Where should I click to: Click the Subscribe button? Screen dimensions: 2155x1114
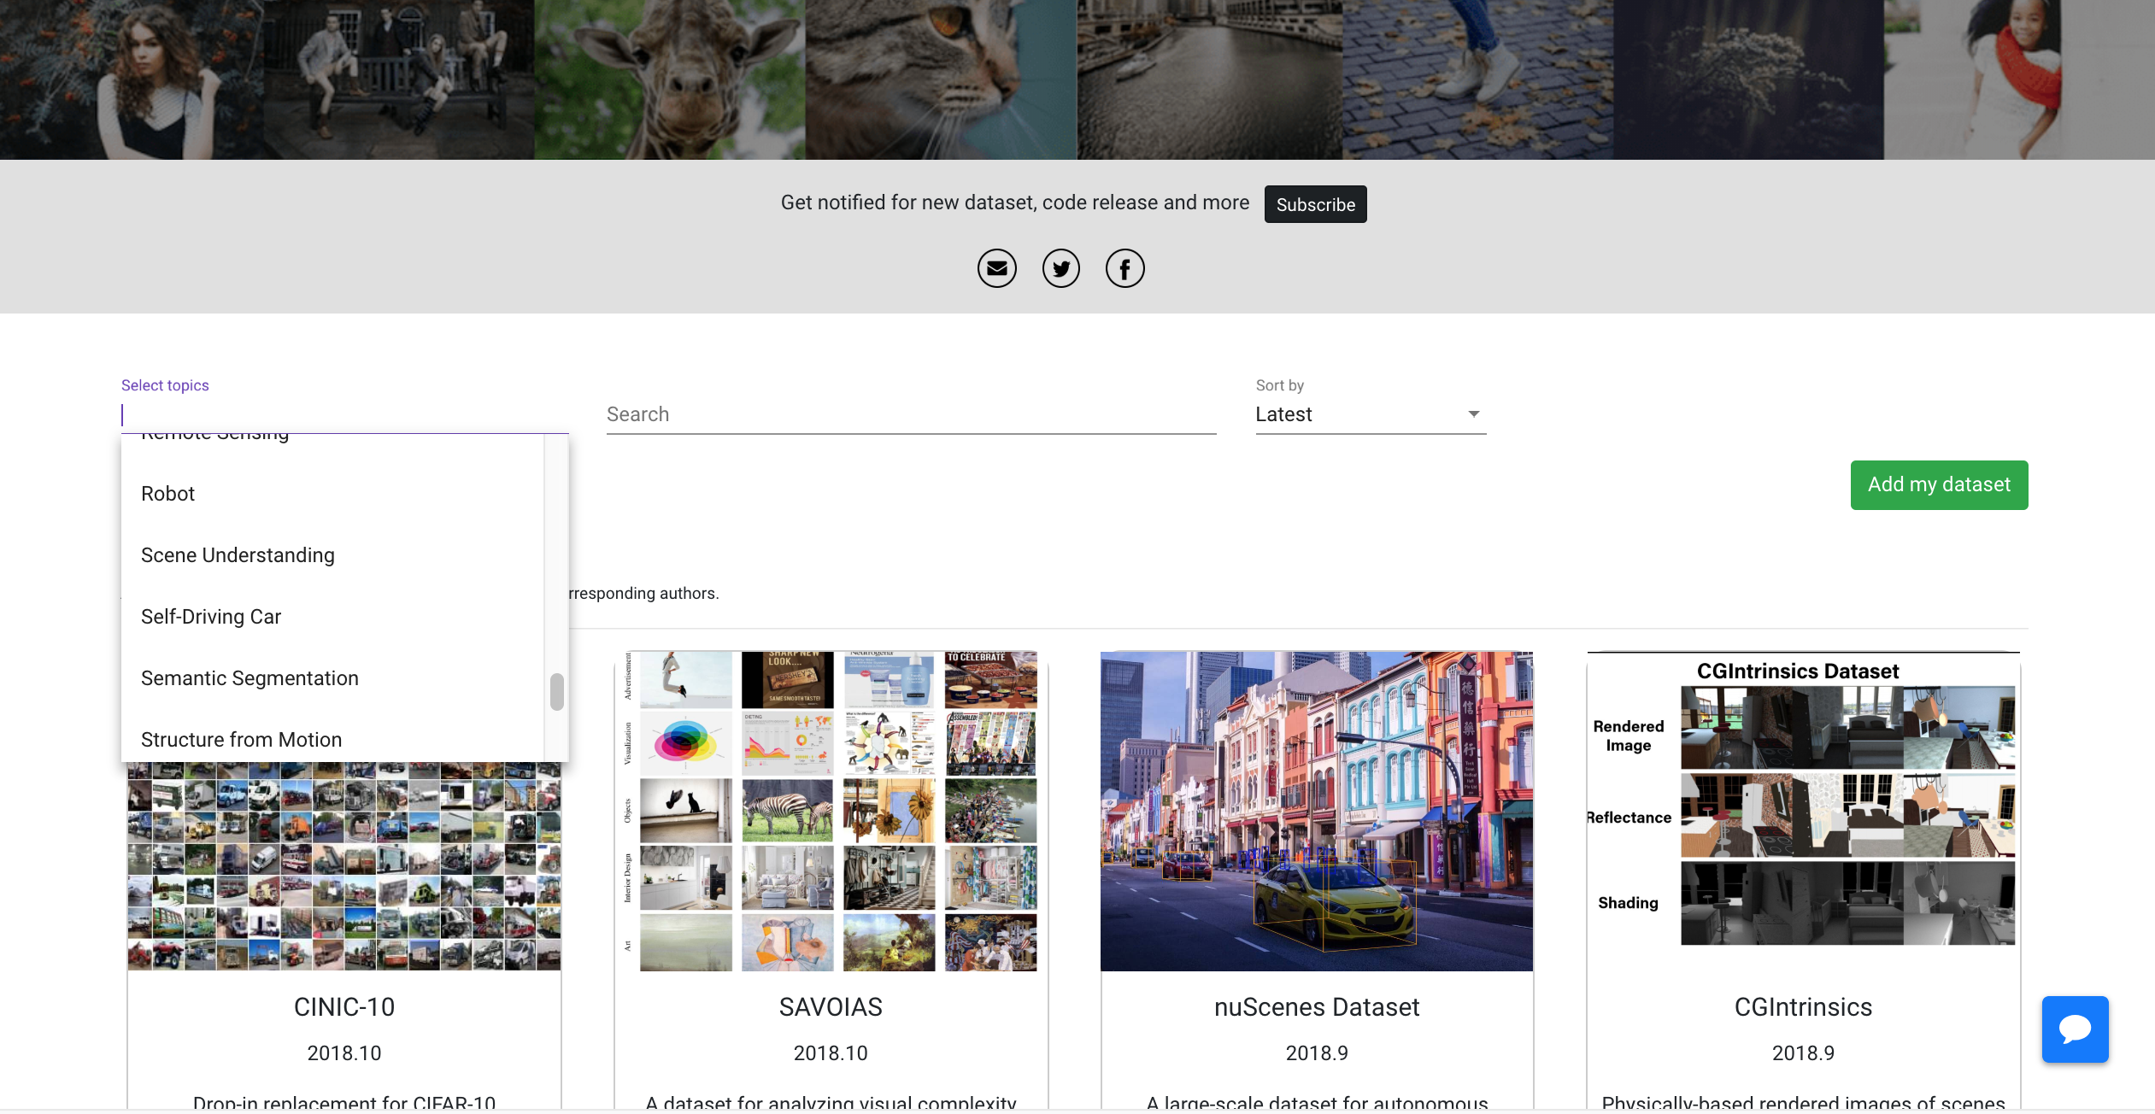tap(1315, 203)
